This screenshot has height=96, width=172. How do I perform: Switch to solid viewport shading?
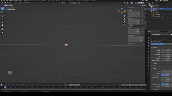coord(140,3)
